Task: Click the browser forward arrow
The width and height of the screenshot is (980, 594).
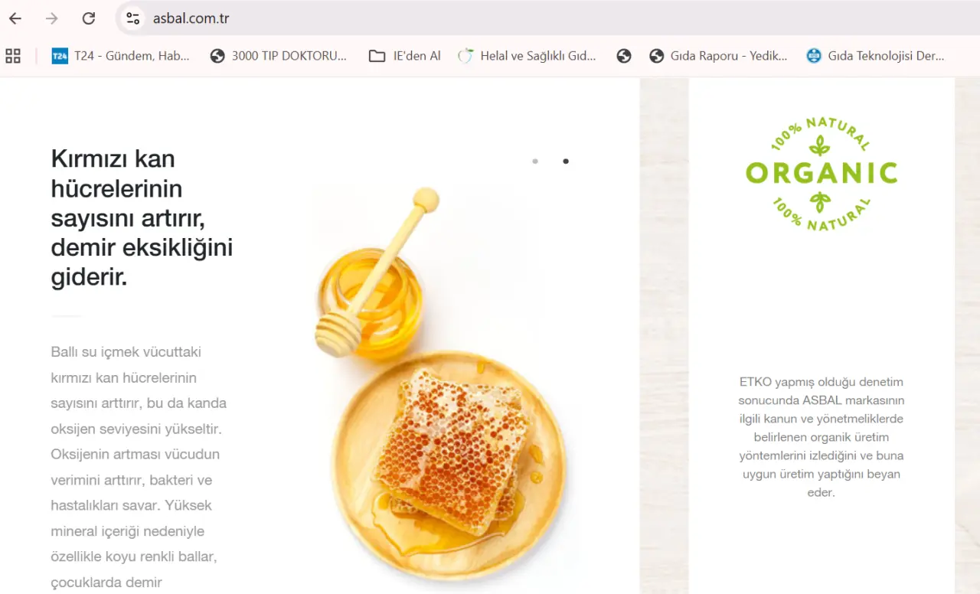Action: click(51, 18)
